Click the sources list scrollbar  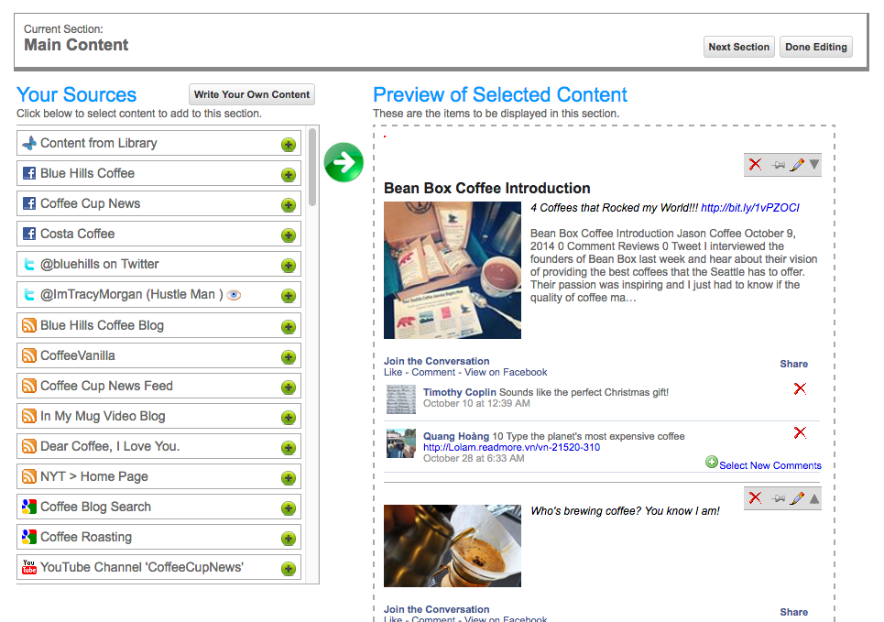coord(312,168)
